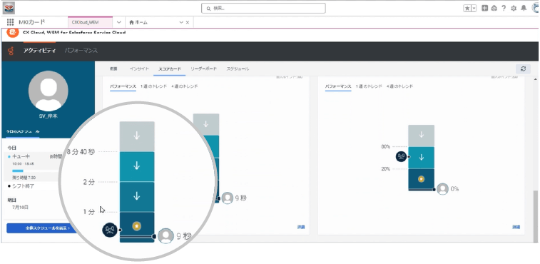Select 4 週のトレンド in the right card

pyautogui.click(x=399, y=86)
